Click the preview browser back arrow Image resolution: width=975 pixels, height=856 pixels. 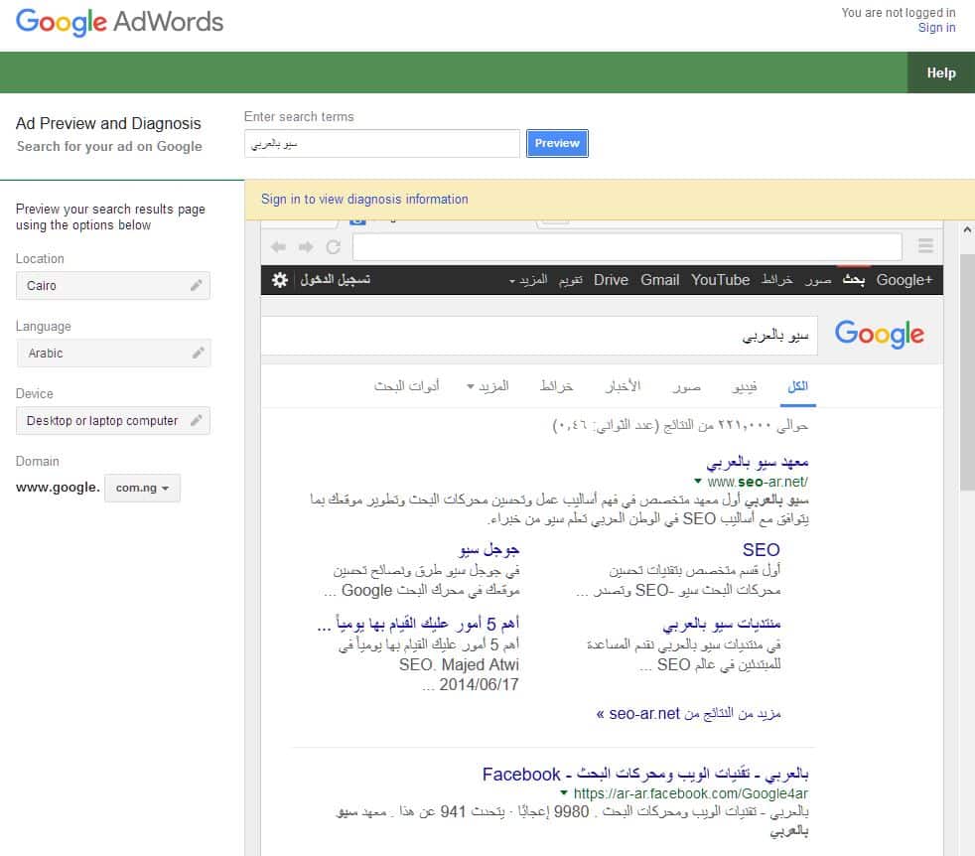tap(278, 247)
